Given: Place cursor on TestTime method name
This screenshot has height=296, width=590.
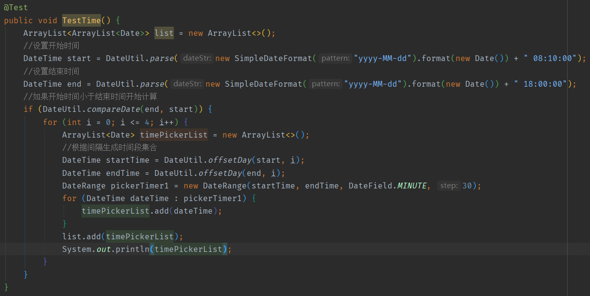Looking at the screenshot, I should [82, 20].
